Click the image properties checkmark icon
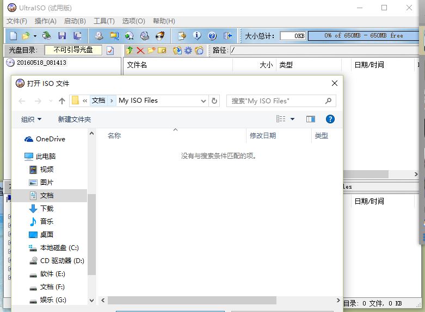This screenshot has height=312, width=425. pyautogui.click(x=110, y=51)
